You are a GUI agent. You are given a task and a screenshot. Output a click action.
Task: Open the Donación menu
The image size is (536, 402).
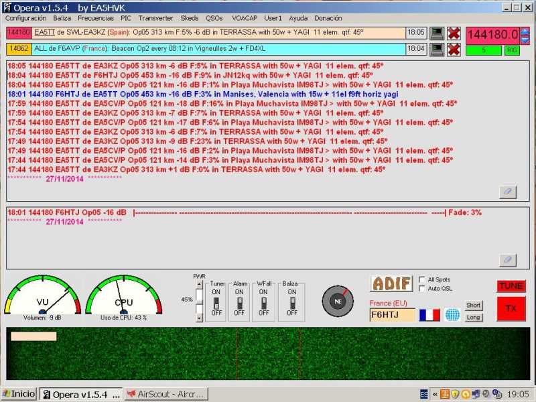(328, 18)
